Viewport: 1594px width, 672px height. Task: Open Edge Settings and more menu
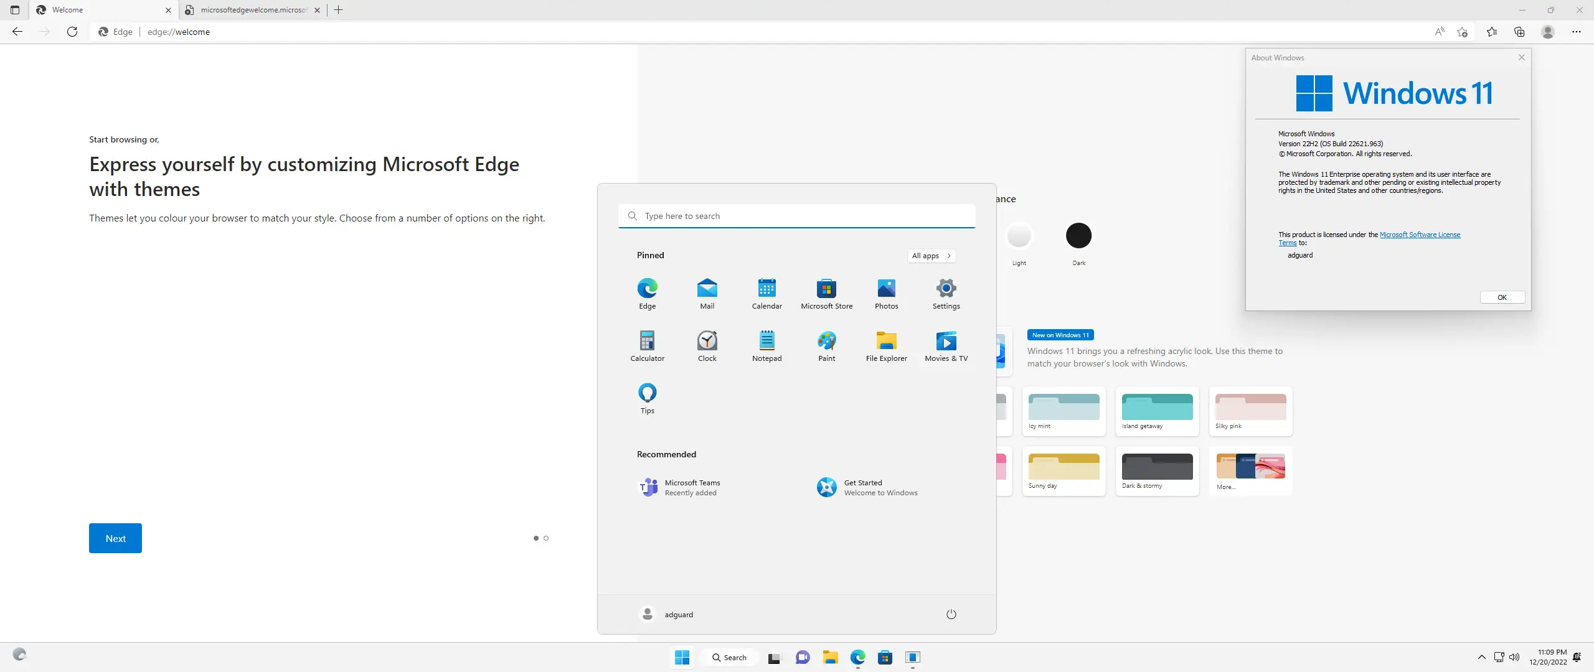[1576, 32]
